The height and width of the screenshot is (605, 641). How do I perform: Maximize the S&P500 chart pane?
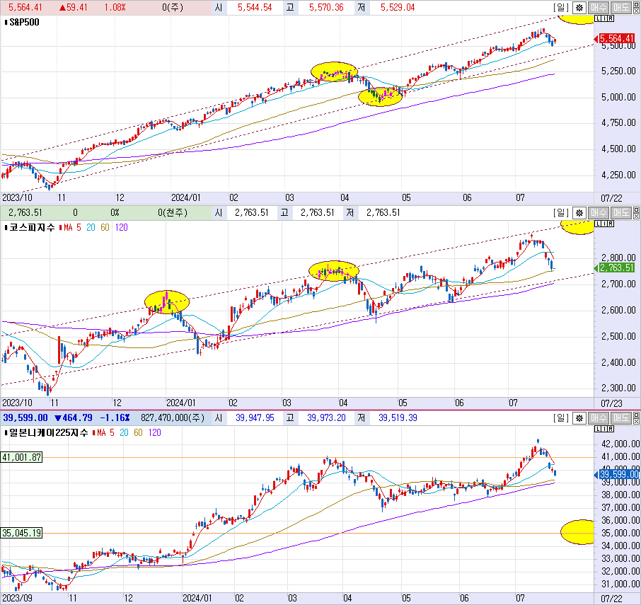(x=636, y=5)
